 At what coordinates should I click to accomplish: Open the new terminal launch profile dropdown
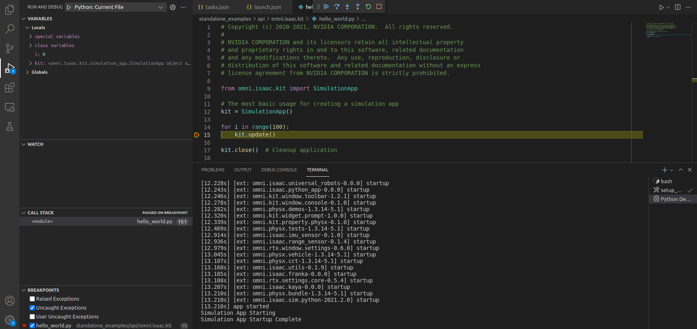click(671, 170)
